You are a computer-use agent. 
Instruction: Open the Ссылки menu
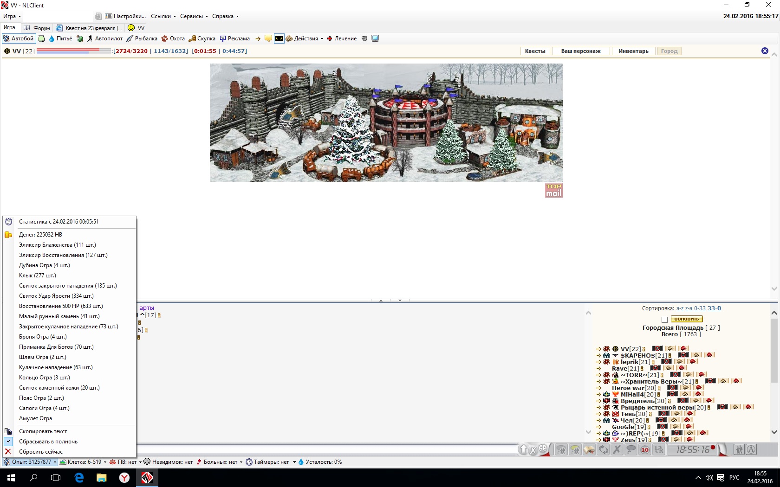click(163, 16)
